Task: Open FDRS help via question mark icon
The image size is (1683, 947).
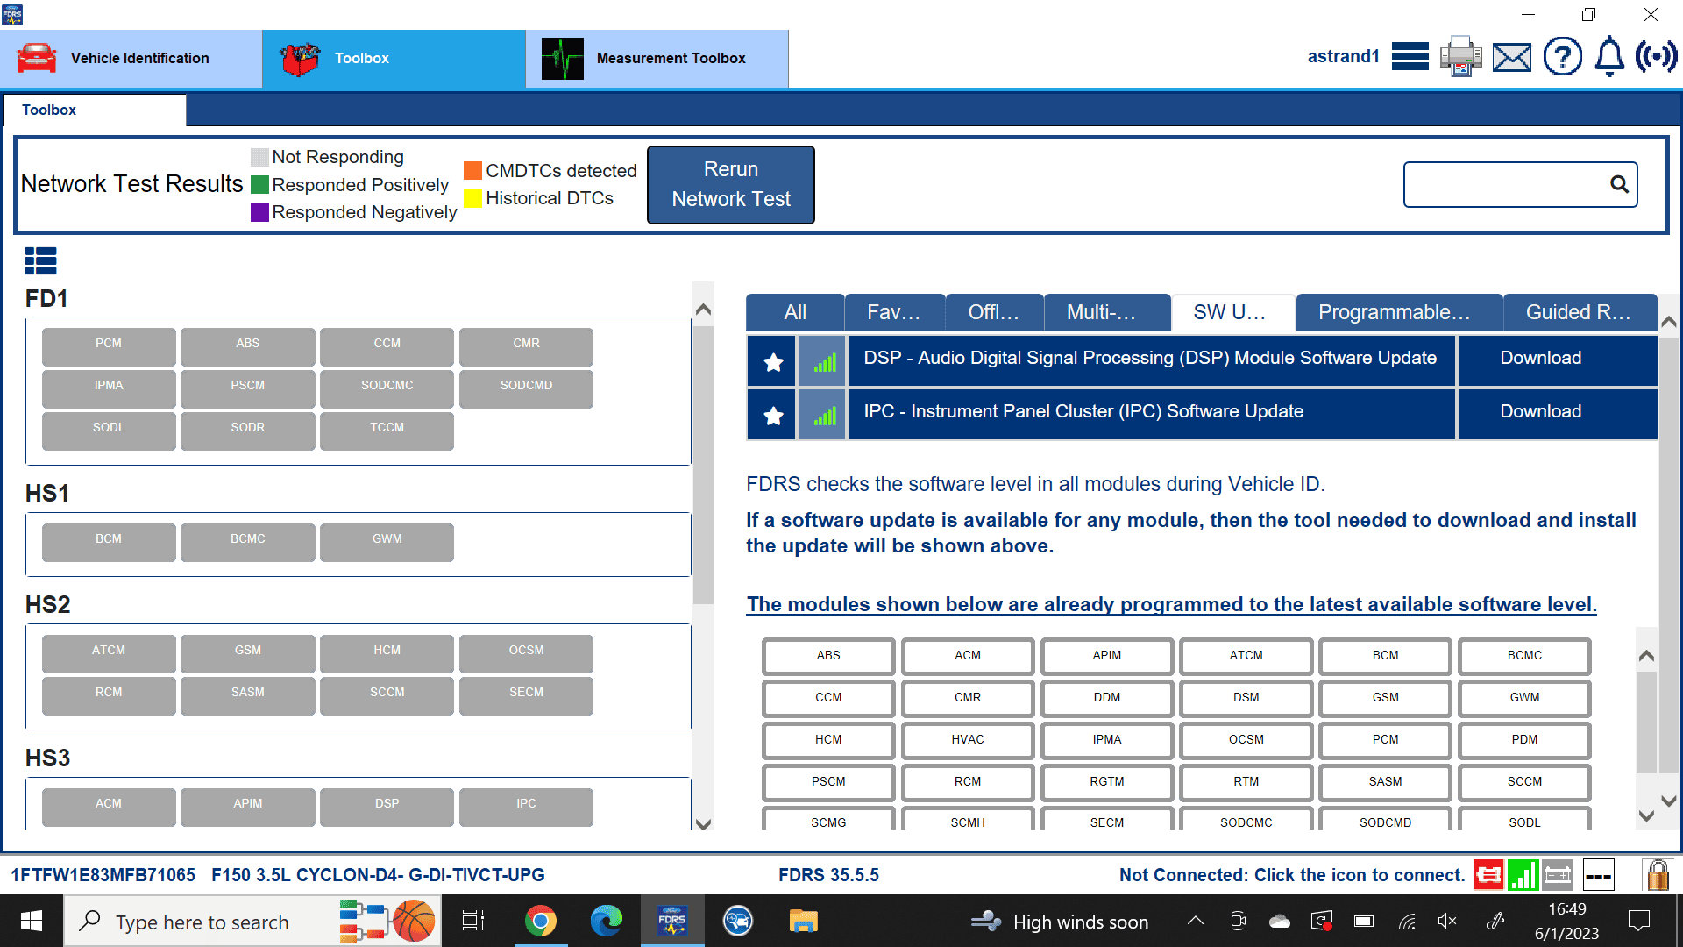Action: (1563, 56)
